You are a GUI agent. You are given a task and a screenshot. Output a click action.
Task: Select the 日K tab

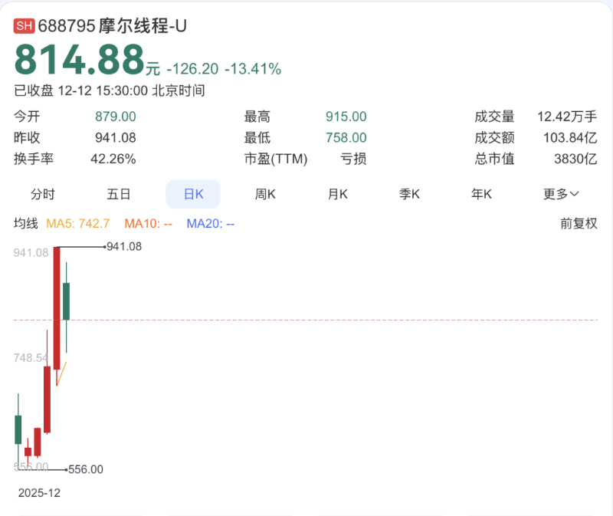[x=192, y=194]
